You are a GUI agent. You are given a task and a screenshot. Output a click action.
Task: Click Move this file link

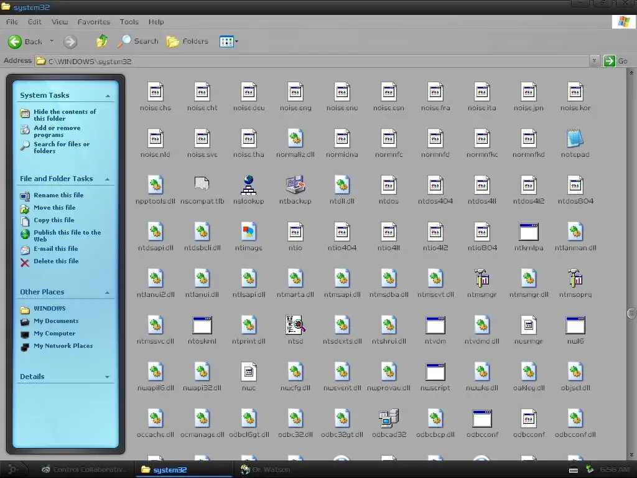click(x=55, y=207)
